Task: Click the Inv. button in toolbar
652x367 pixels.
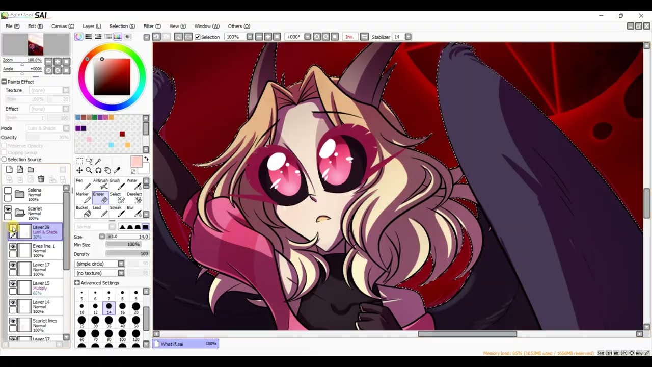Action: [x=350, y=37]
